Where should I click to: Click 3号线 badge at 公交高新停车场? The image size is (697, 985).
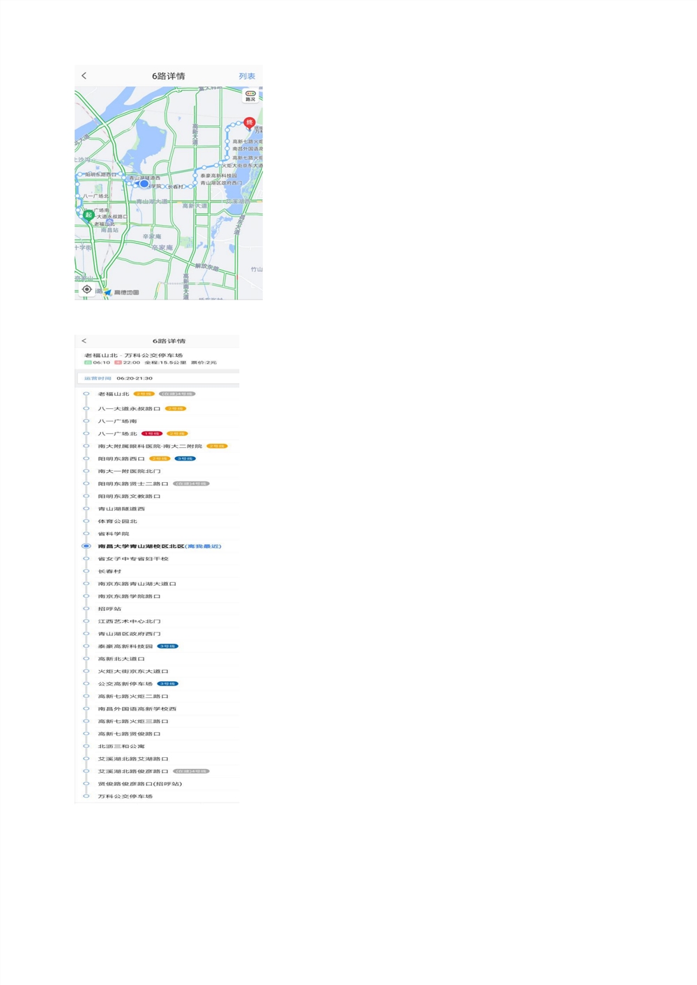click(167, 684)
